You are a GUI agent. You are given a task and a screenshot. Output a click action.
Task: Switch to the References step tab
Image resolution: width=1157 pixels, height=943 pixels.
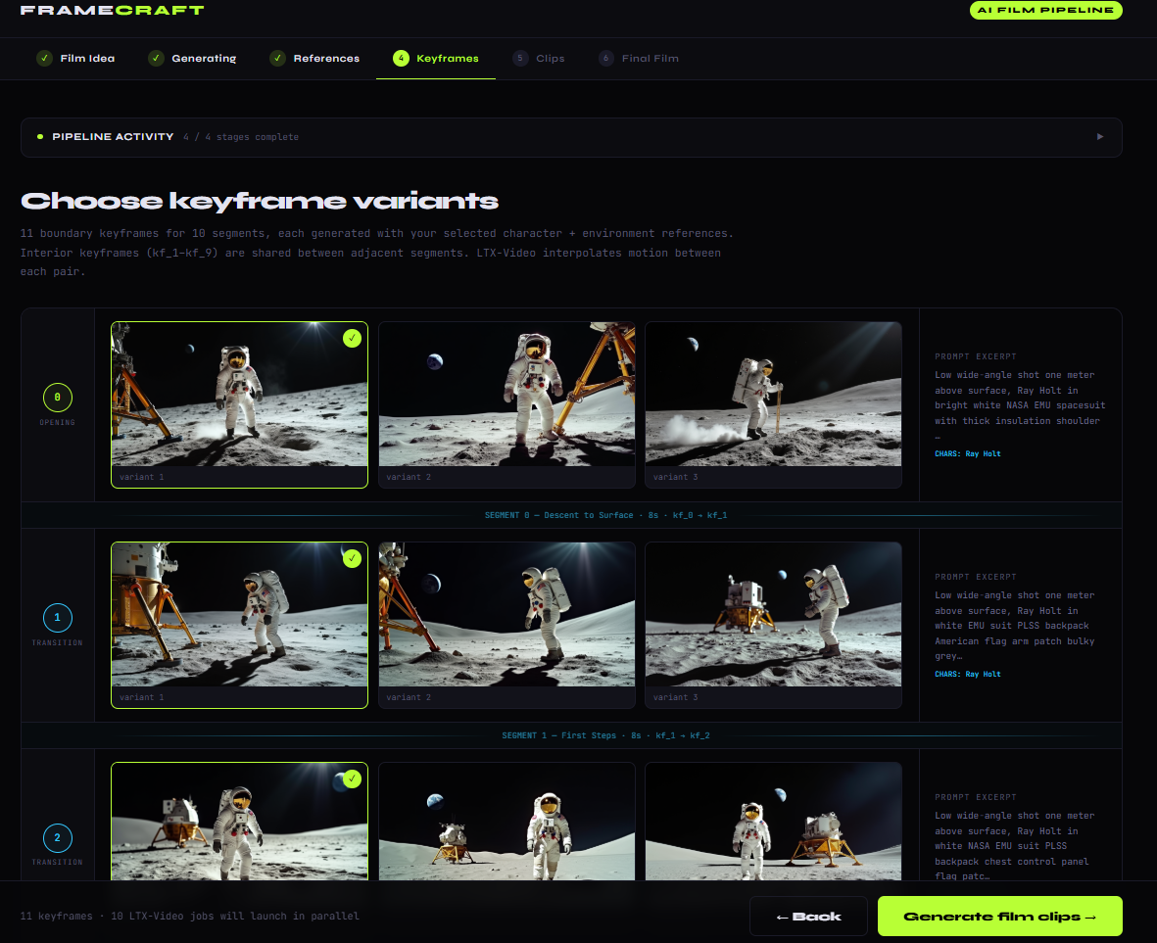click(x=315, y=58)
